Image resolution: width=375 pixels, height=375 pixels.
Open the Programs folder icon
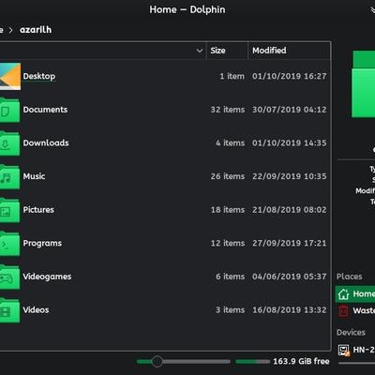point(9,244)
